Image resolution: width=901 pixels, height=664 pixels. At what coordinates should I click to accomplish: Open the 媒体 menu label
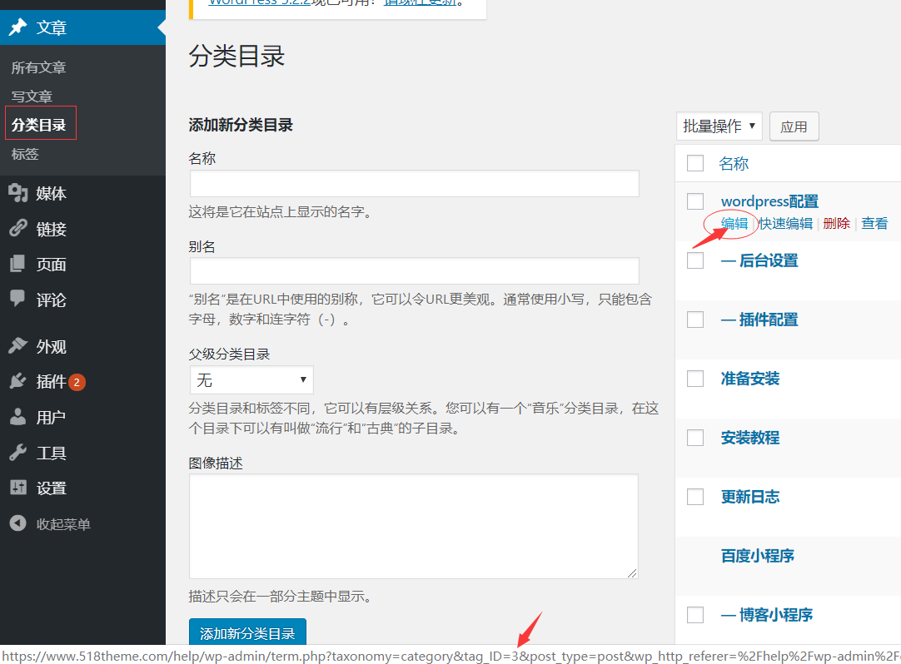click(x=51, y=194)
